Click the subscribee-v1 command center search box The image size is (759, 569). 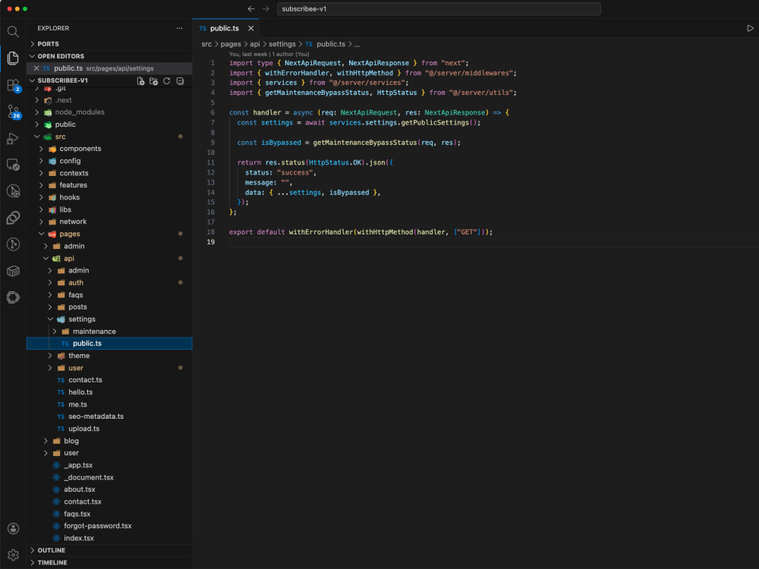point(439,8)
